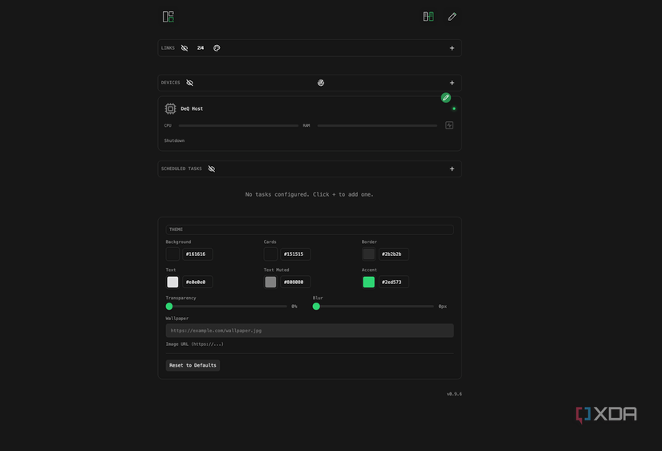Toggle visibility of the Devices section
Image resolution: width=662 pixels, height=451 pixels.
pos(189,83)
